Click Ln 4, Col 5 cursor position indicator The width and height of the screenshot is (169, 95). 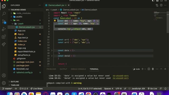90,89
